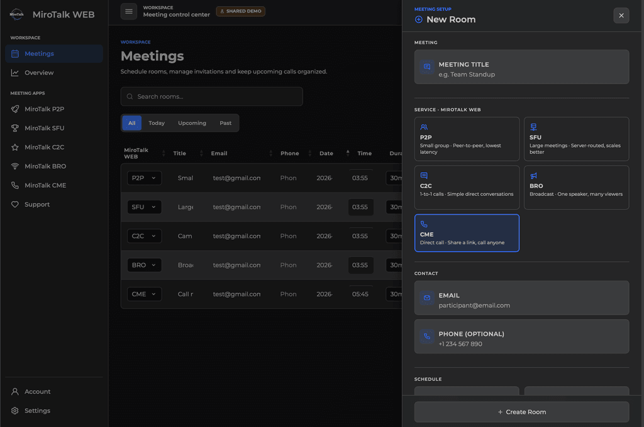
Task: Sort by Email column
Action: click(241, 153)
